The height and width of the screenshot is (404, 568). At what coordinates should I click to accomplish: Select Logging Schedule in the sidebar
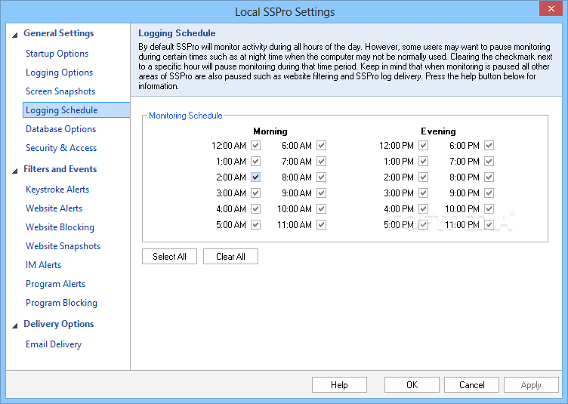[76, 110]
